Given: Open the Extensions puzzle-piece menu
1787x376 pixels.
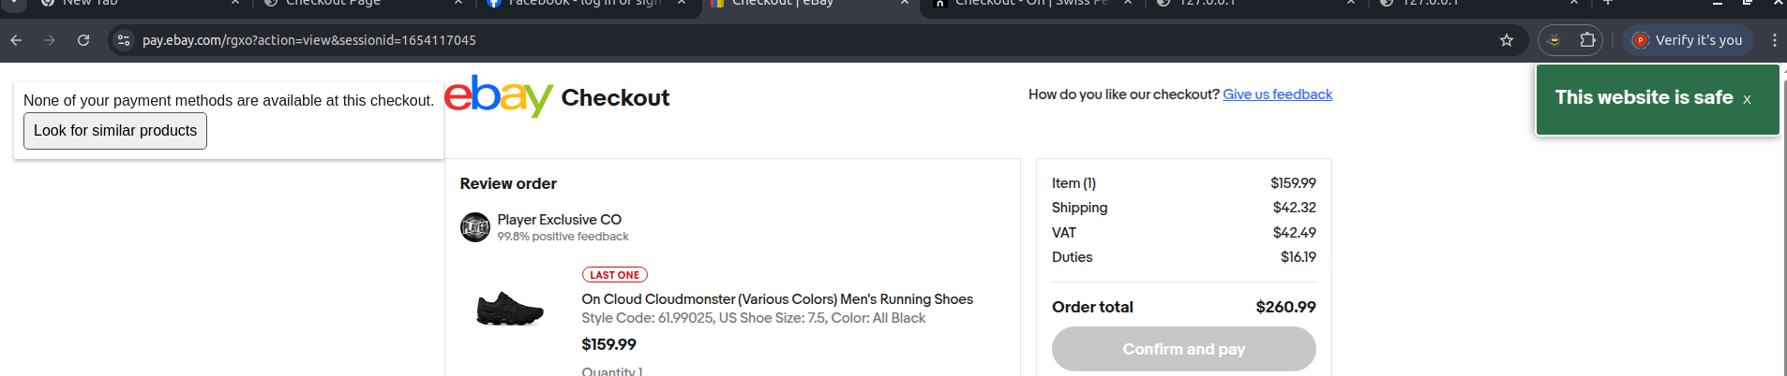Looking at the screenshot, I should tap(1587, 40).
